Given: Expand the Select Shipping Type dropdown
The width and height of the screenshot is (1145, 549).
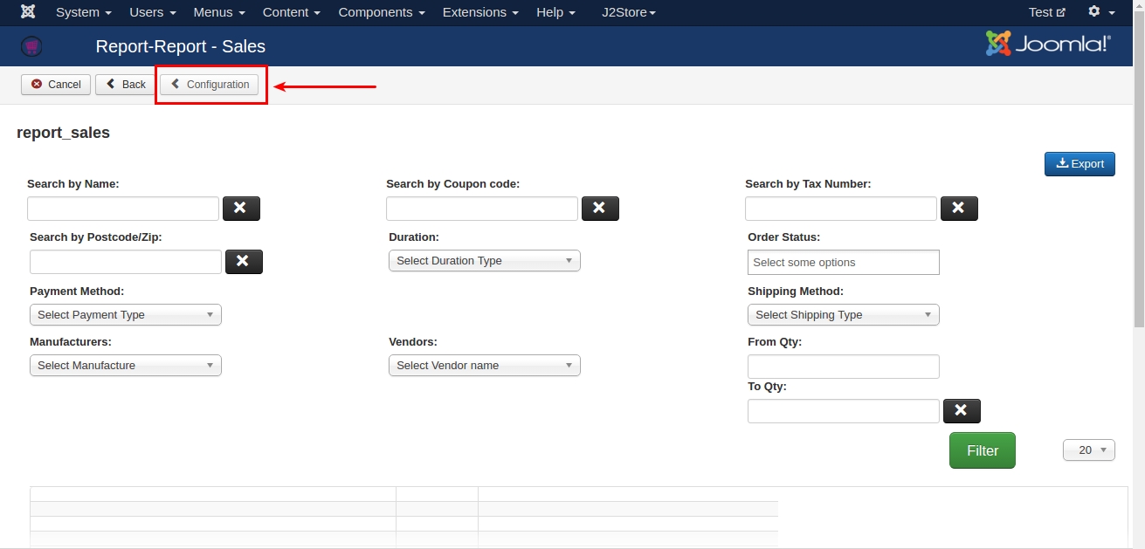Looking at the screenshot, I should (x=843, y=315).
